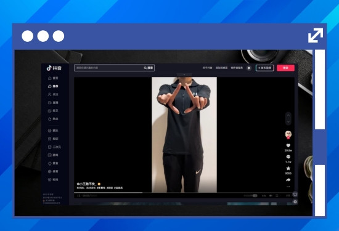Click the 知识 knowledge category icon
Image resolution: width=339 pixels, height=231 pixels.
(x=49, y=139)
